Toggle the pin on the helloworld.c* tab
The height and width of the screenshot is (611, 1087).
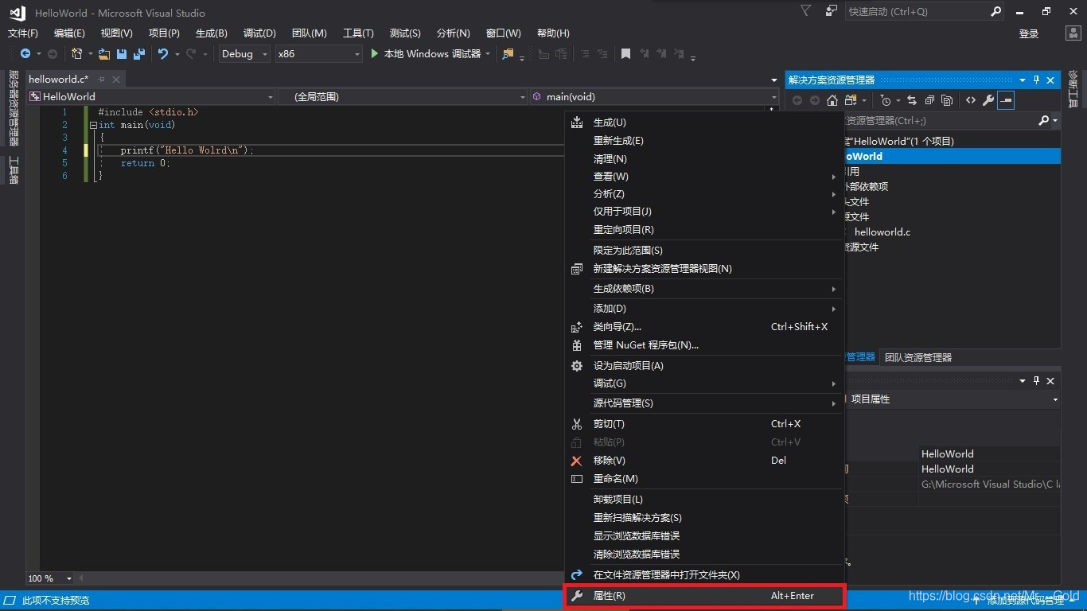tap(102, 80)
